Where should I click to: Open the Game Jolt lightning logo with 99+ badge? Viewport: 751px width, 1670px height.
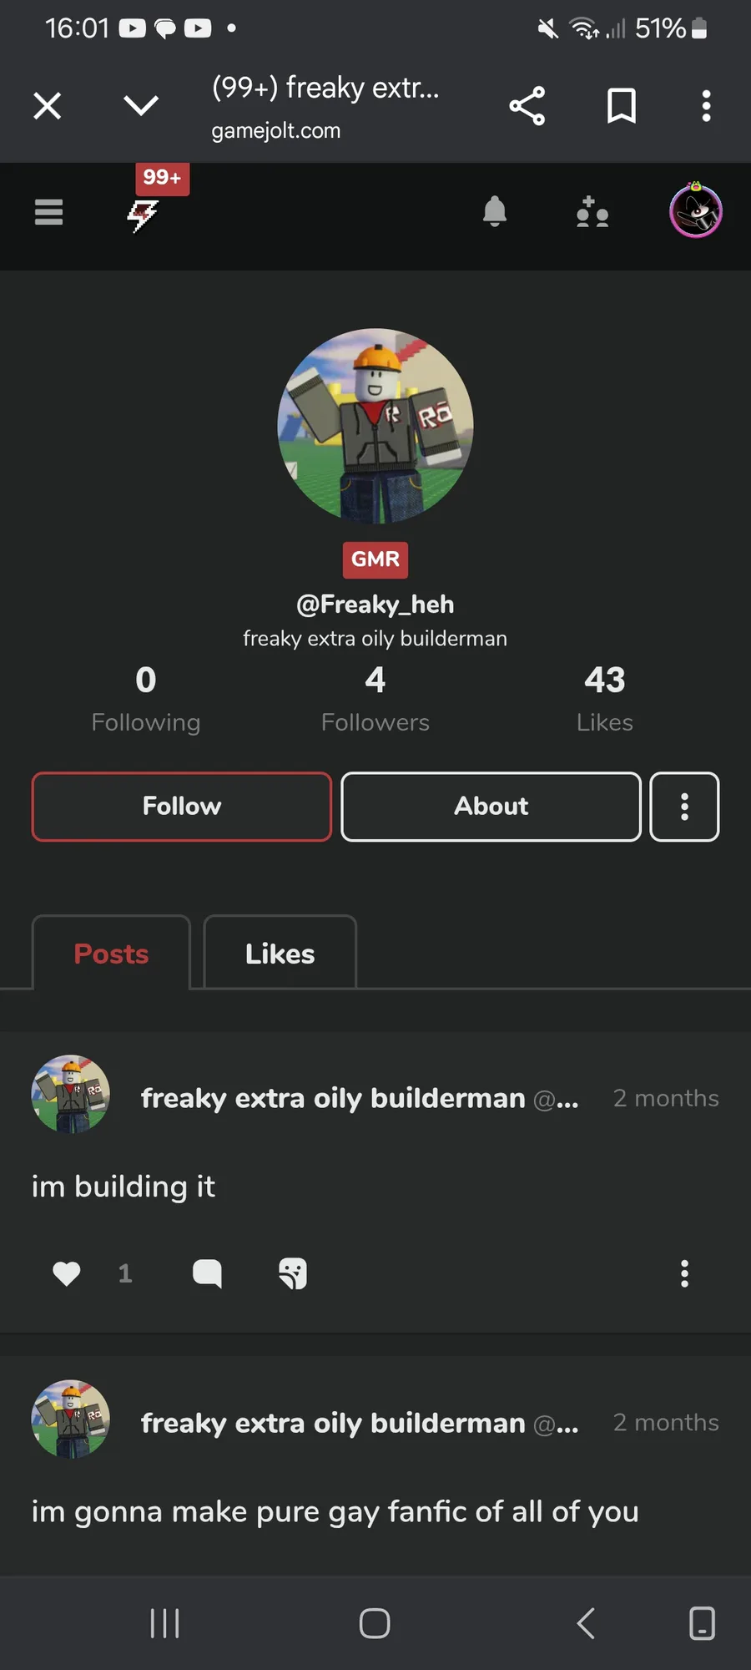[143, 215]
